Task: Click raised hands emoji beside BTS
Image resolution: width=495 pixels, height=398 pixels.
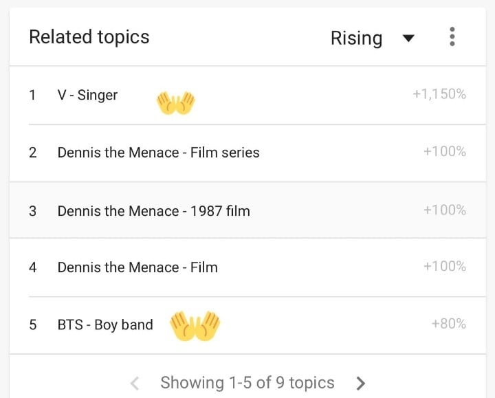Action: (195, 326)
